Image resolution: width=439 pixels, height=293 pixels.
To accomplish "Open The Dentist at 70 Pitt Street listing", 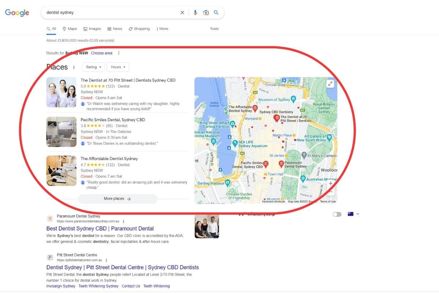I will tap(128, 80).
